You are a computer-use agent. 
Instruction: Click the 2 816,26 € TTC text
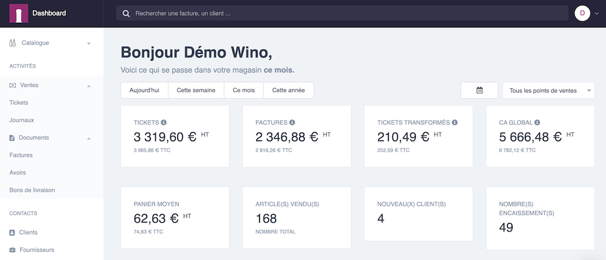274,150
